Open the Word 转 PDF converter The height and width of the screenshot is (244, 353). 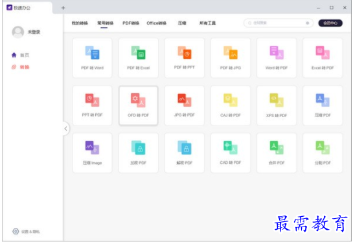coord(277,58)
